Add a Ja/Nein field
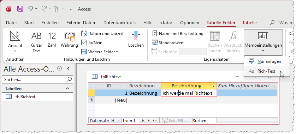The image size is (296, 134). [92, 43]
